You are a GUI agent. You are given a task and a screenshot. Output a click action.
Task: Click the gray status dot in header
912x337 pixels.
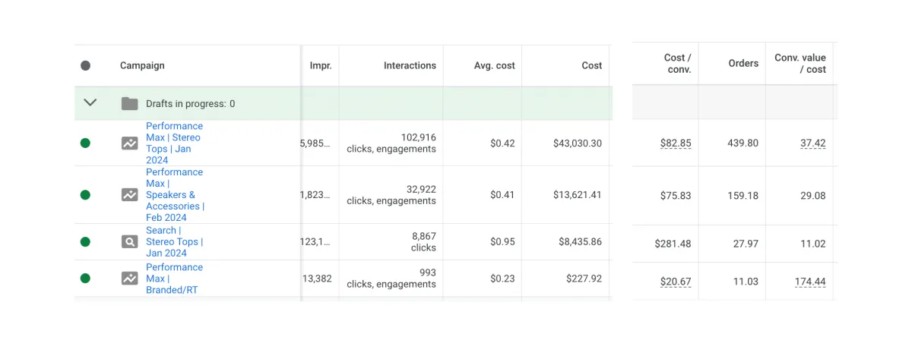click(85, 65)
